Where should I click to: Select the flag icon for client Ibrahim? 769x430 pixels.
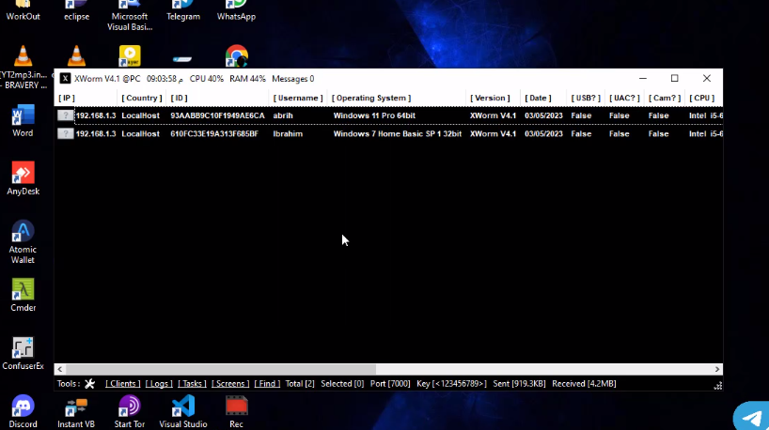click(65, 133)
